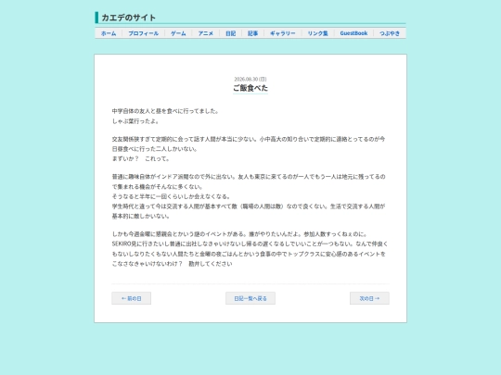Click the line starting そうなると半年に一回
Screen dimensions: 501x375
pyautogui.click(x=171, y=196)
